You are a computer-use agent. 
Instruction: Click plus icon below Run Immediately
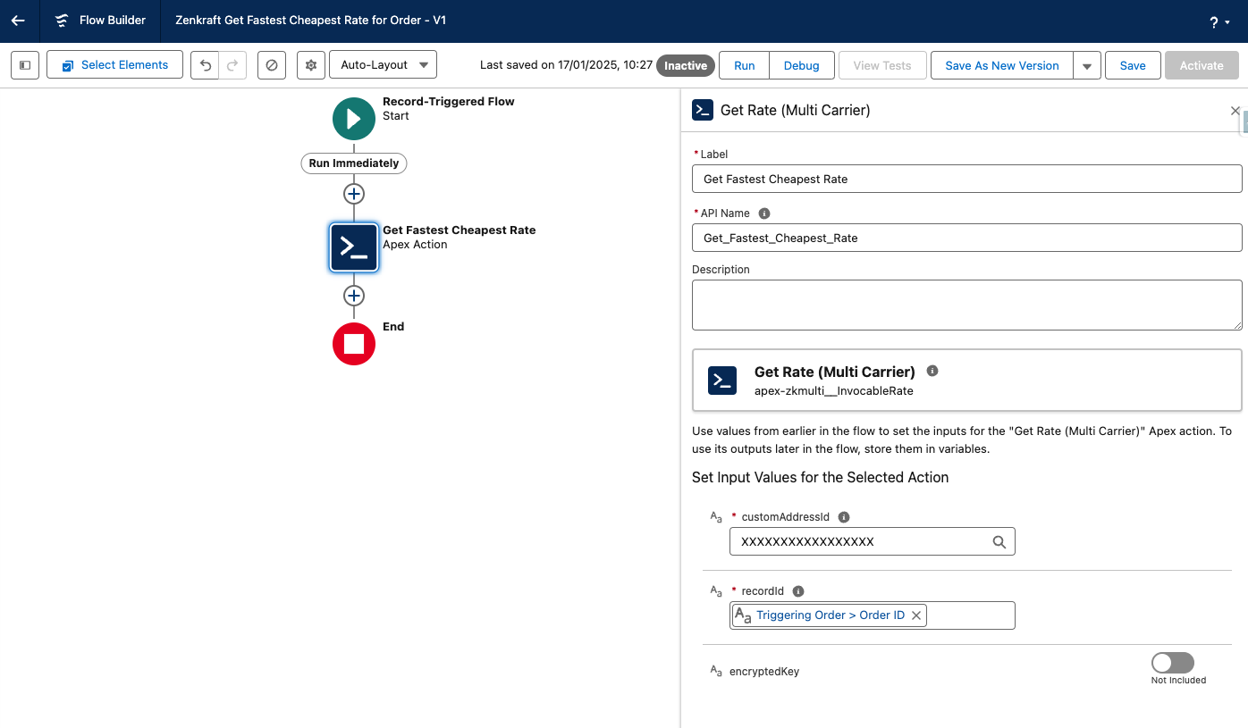click(x=354, y=194)
